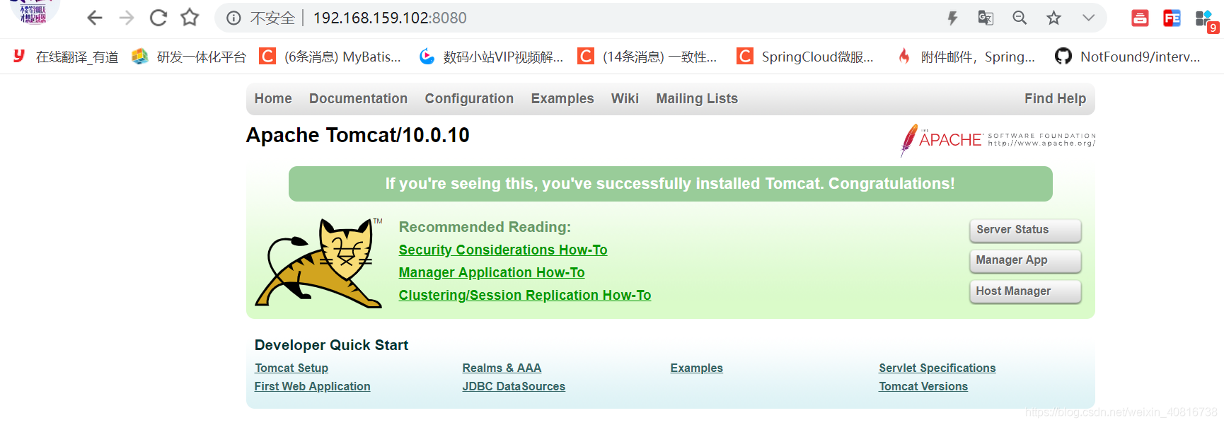Click Find Help in the nav bar

click(1055, 98)
